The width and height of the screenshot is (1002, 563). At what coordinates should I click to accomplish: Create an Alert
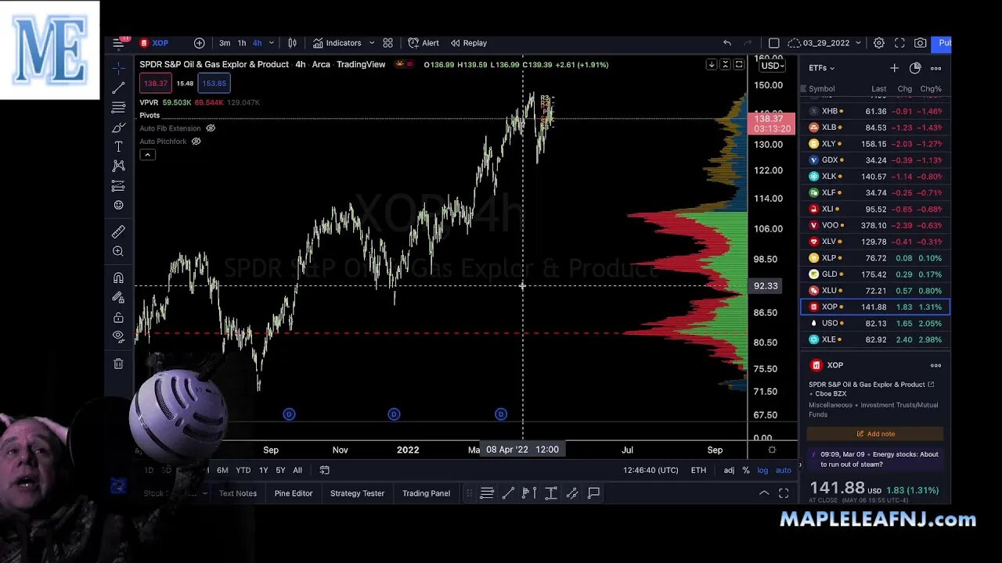pos(424,43)
